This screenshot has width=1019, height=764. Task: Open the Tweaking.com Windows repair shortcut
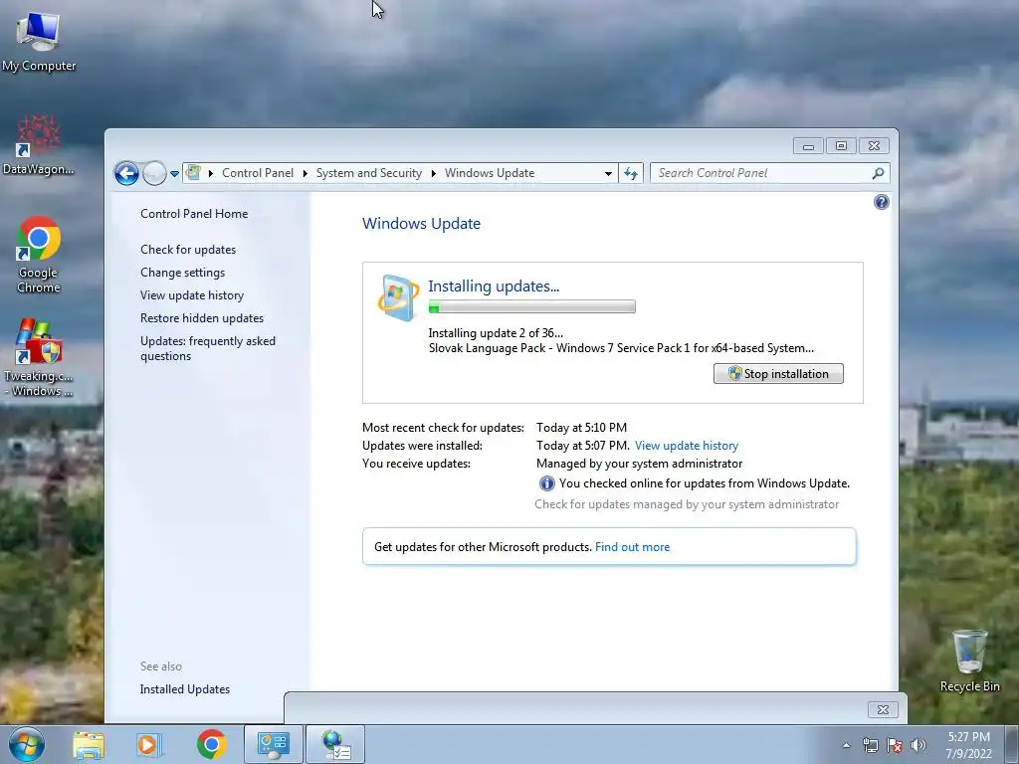[39, 357]
